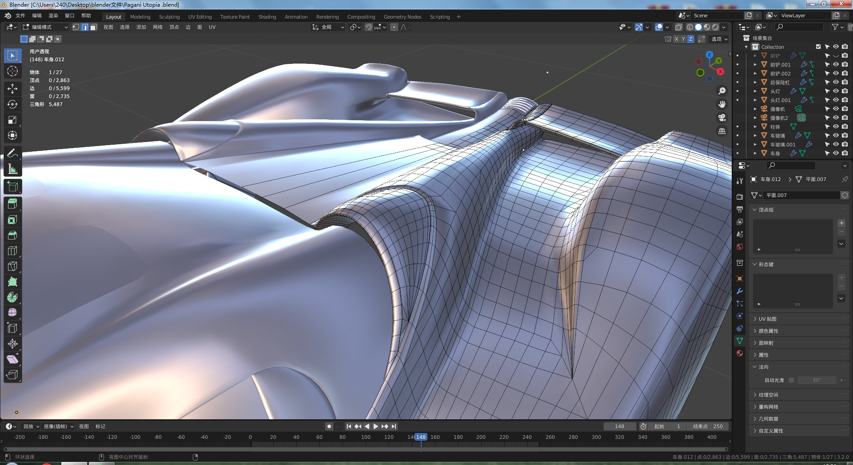
Task: Expand the 头灯 object in outliner
Action: tap(755, 91)
